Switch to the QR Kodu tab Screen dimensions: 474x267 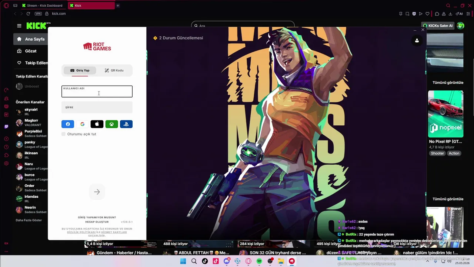(x=114, y=70)
